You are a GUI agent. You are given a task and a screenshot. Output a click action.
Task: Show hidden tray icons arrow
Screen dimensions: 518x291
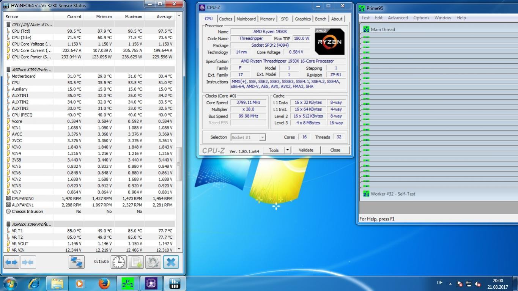450,283
